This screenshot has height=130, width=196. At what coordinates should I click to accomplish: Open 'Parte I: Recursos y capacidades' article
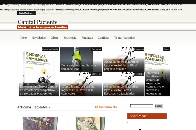click(x=121, y=90)
